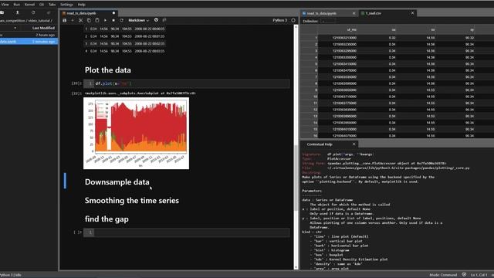Screen dimensions: 494x278
Task: Open the Run menu
Action: click(17, 5)
